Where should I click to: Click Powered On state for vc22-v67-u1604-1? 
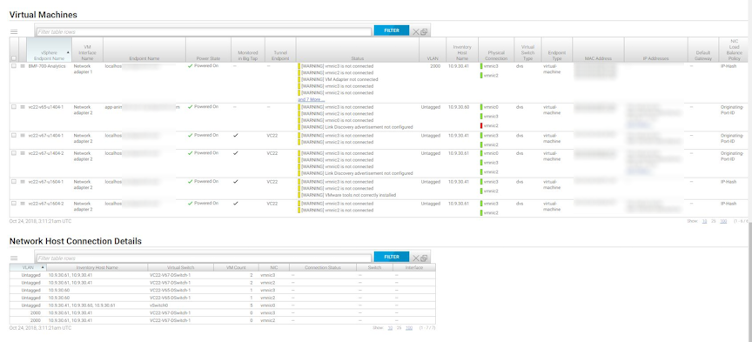[203, 181]
